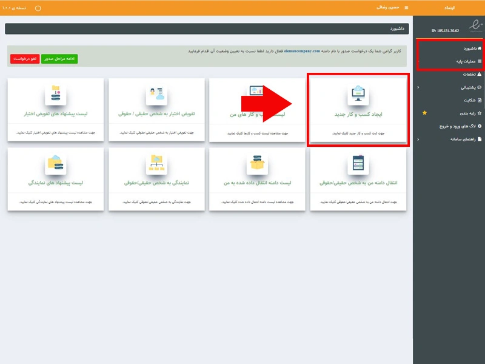Open لیست پیشنهاد های نمایندگی card title
Viewport: 485px width, 364px height.
pos(56,183)
